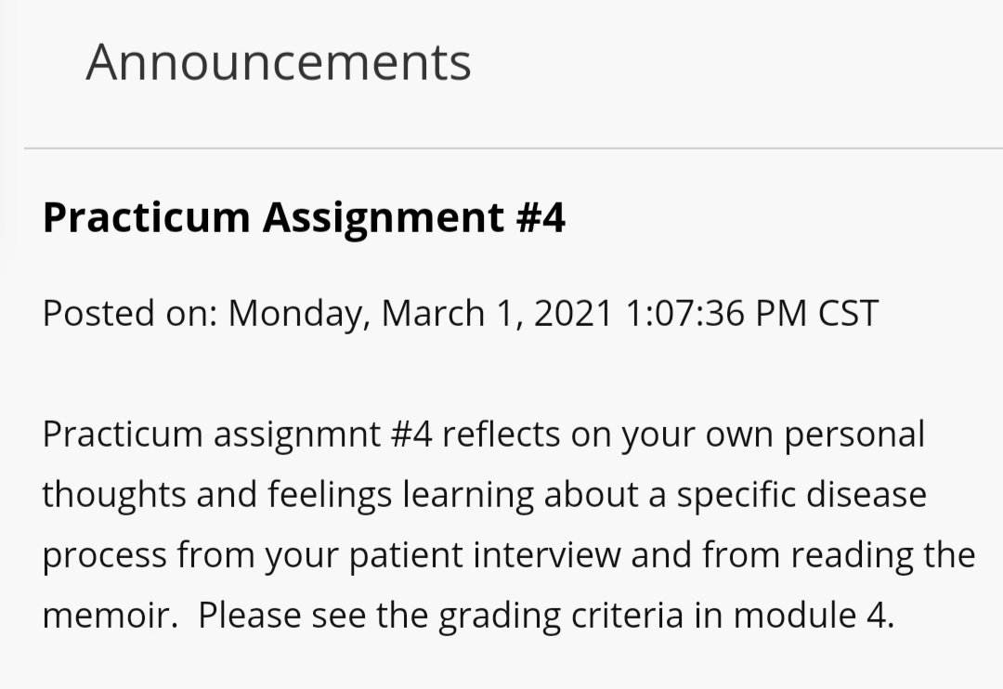Open the Practicum Assignment #4 announcement title
1003x689 pixels.
pyautogui.click(x=304, y=217)
